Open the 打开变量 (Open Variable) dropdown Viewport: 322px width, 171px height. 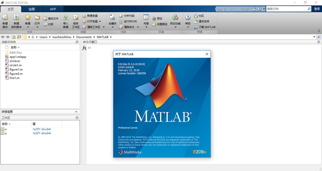(92, 21)
